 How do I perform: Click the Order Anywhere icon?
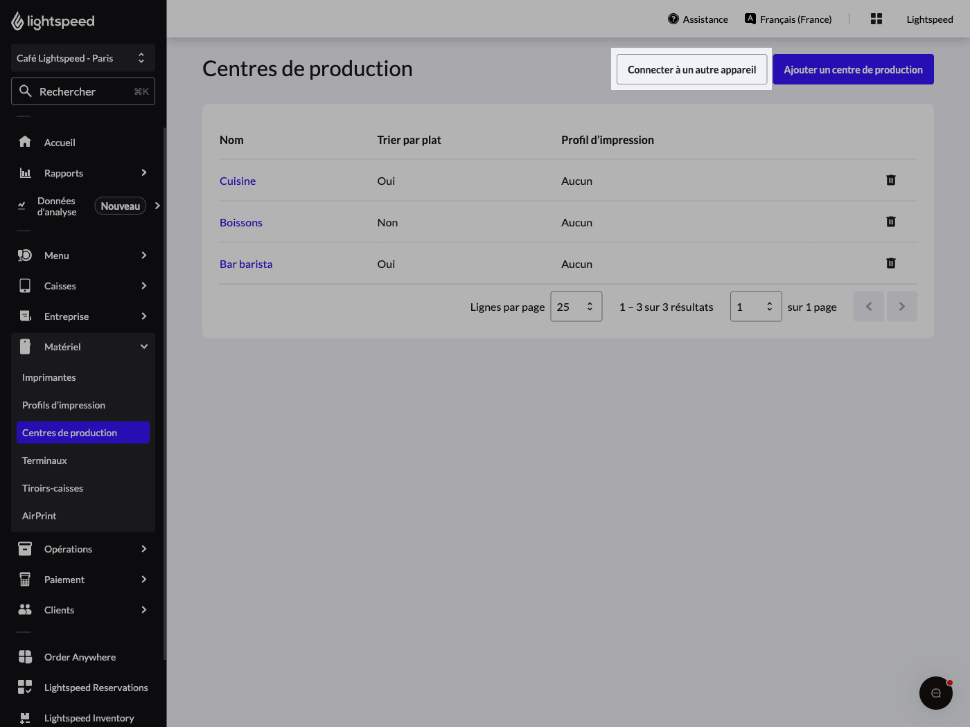click(25, 657)
